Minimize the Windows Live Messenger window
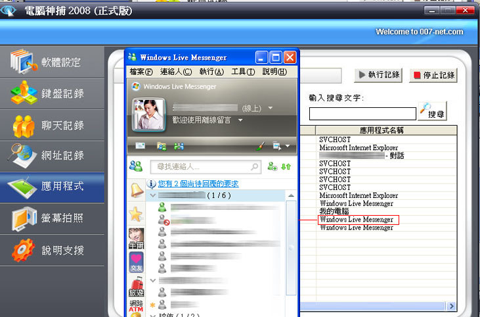 (x=262, y=57)
